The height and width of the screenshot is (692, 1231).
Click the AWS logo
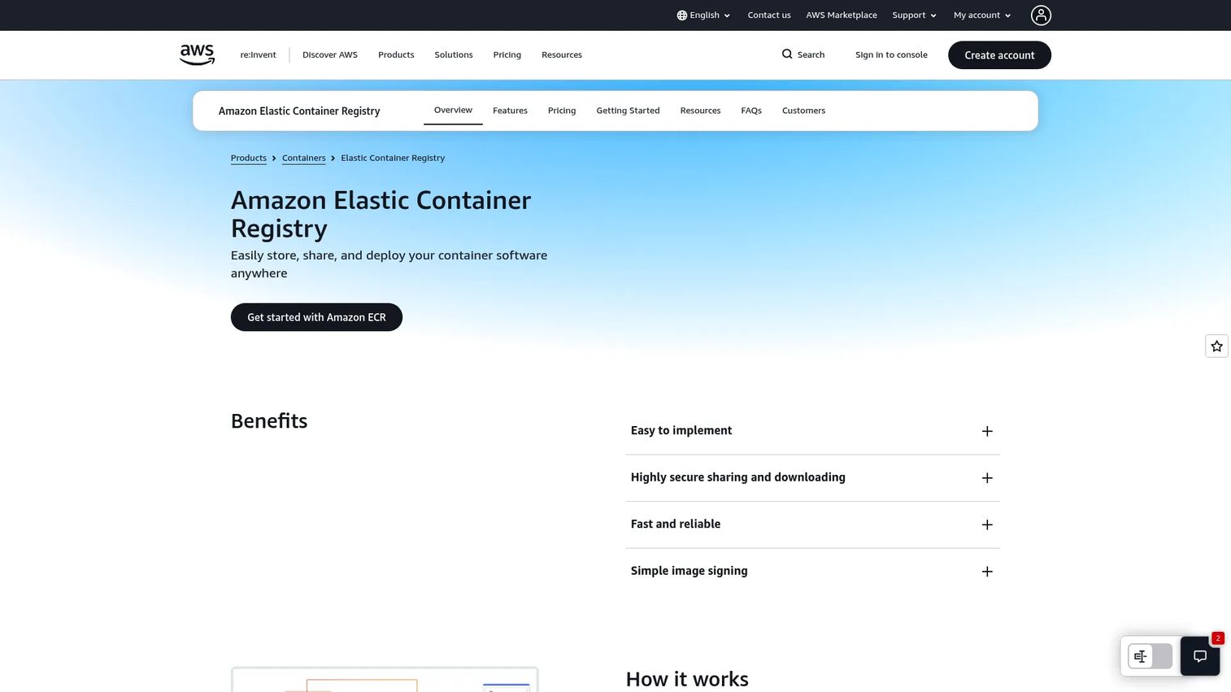coord(197,54)
